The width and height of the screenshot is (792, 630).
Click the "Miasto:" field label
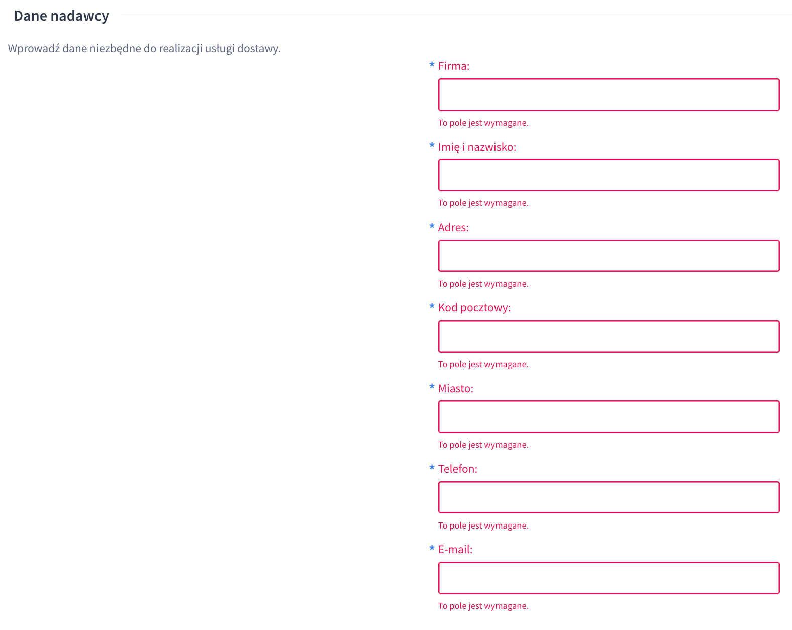455,388
